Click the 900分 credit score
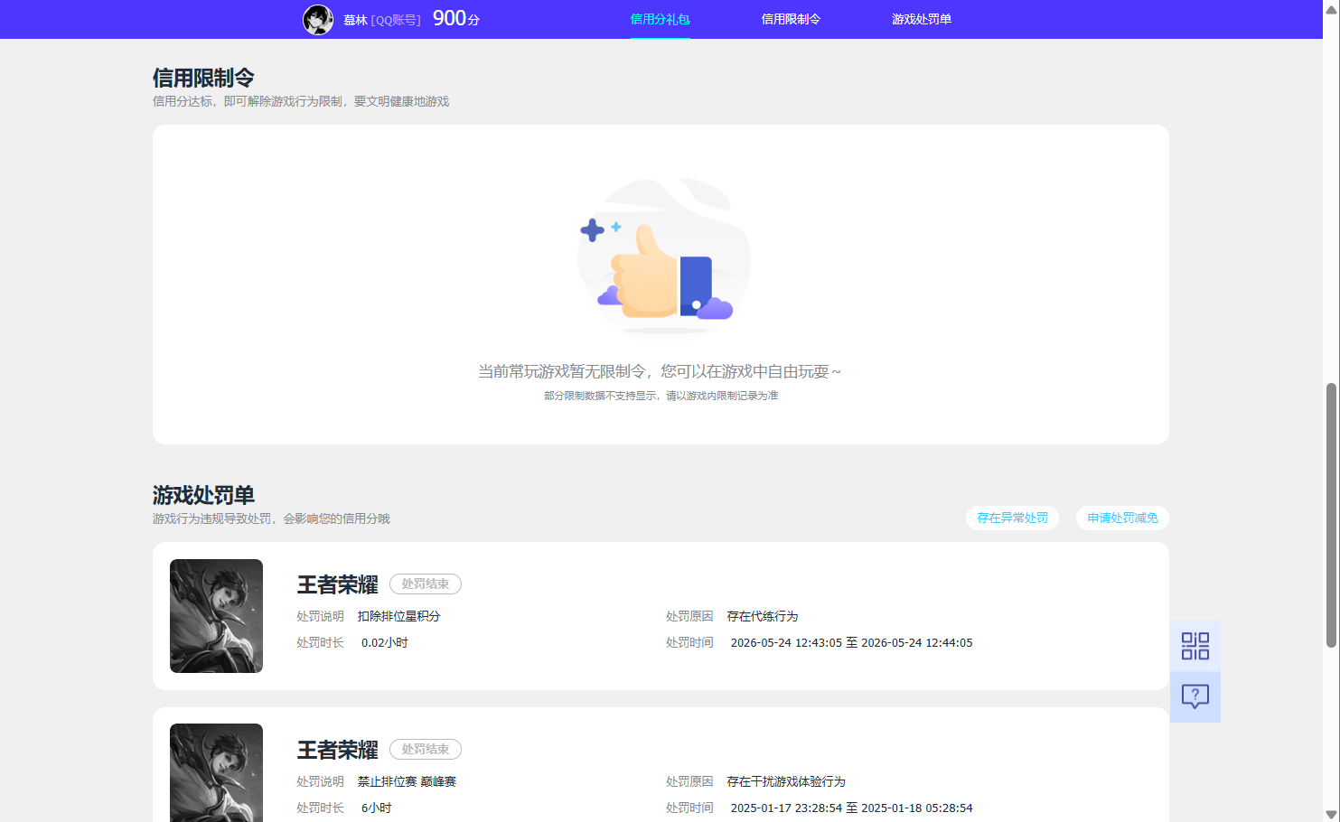1340x822 pixels. pyautogui.click(x=456, y=18)
